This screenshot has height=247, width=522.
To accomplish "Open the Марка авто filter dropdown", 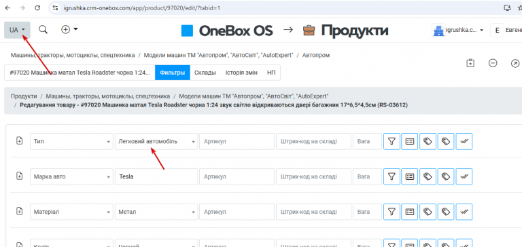I will coord(71,176).
